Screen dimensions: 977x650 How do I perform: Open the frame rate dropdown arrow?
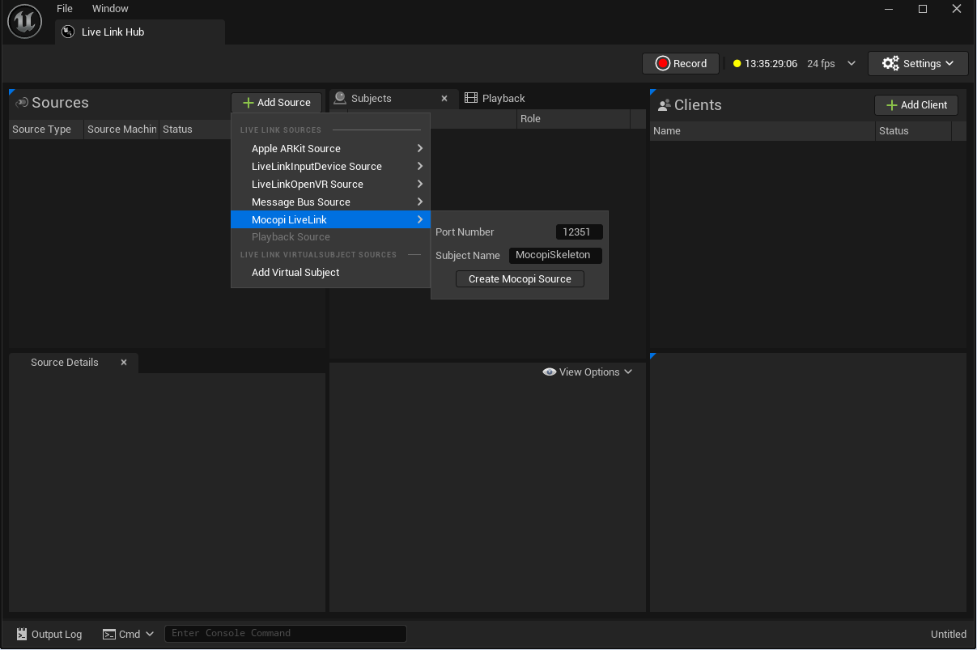(x=851, y=64)
